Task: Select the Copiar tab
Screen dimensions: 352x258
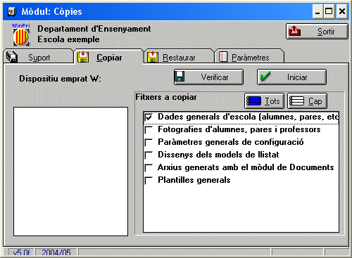Action: click(108, 56)
